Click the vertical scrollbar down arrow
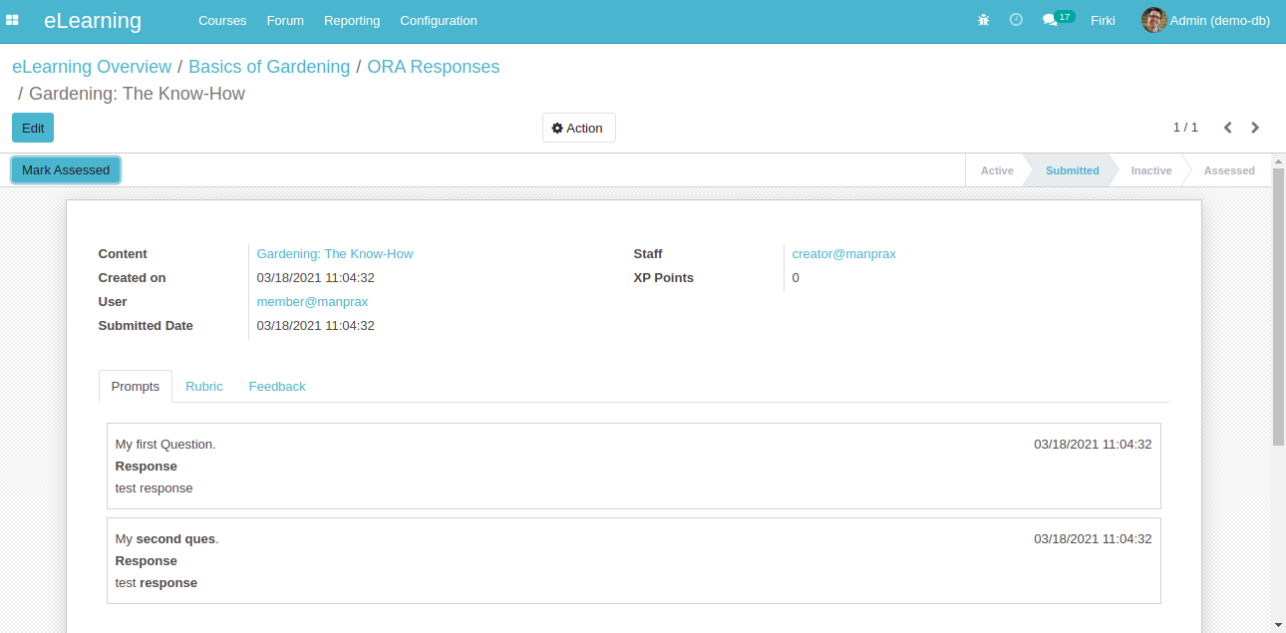 point(1278,625)
